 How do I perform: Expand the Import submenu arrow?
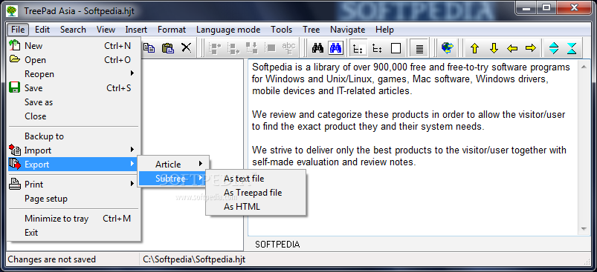tap(132, 150)
